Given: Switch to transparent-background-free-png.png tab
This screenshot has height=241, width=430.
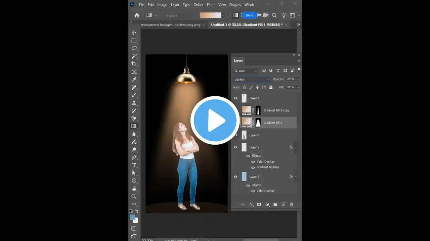Looking at the screenshot, I should pos(170,25).
